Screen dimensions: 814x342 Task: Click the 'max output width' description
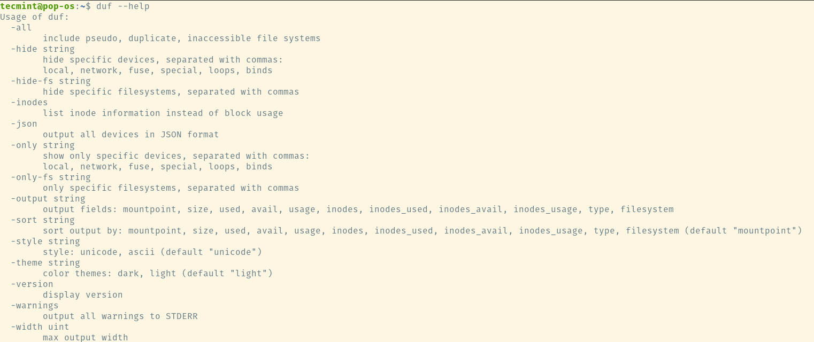[x=86, y=338]
